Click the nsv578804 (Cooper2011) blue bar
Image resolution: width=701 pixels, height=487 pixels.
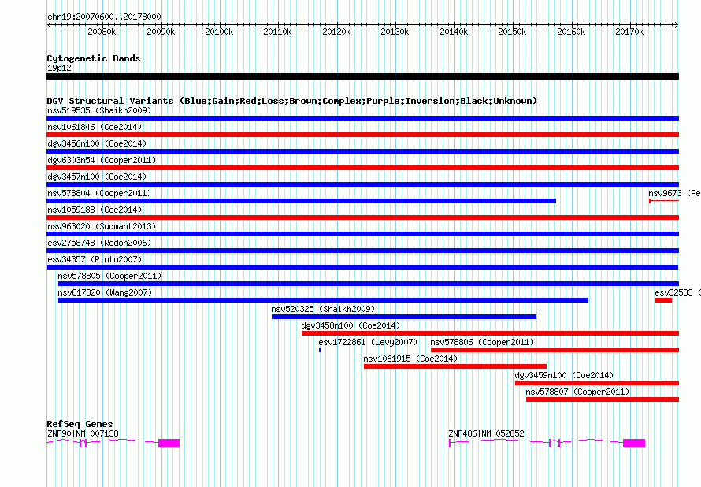tap(302, 201)
